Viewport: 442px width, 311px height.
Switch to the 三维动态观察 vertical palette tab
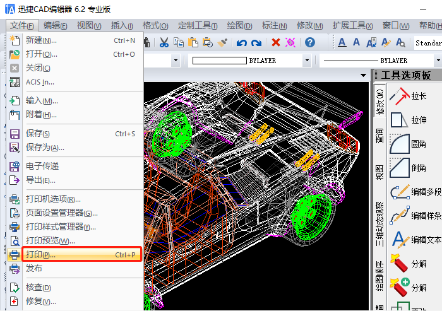pos(379,223)
